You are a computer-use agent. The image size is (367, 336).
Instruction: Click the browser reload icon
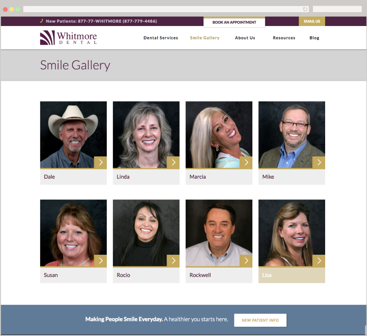(x=305, y=9)
